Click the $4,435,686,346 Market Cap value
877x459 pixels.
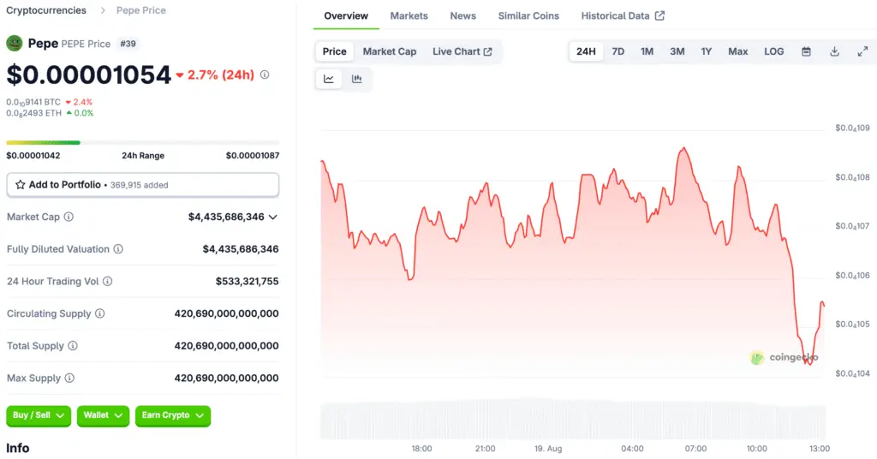[x=226, y=217]
